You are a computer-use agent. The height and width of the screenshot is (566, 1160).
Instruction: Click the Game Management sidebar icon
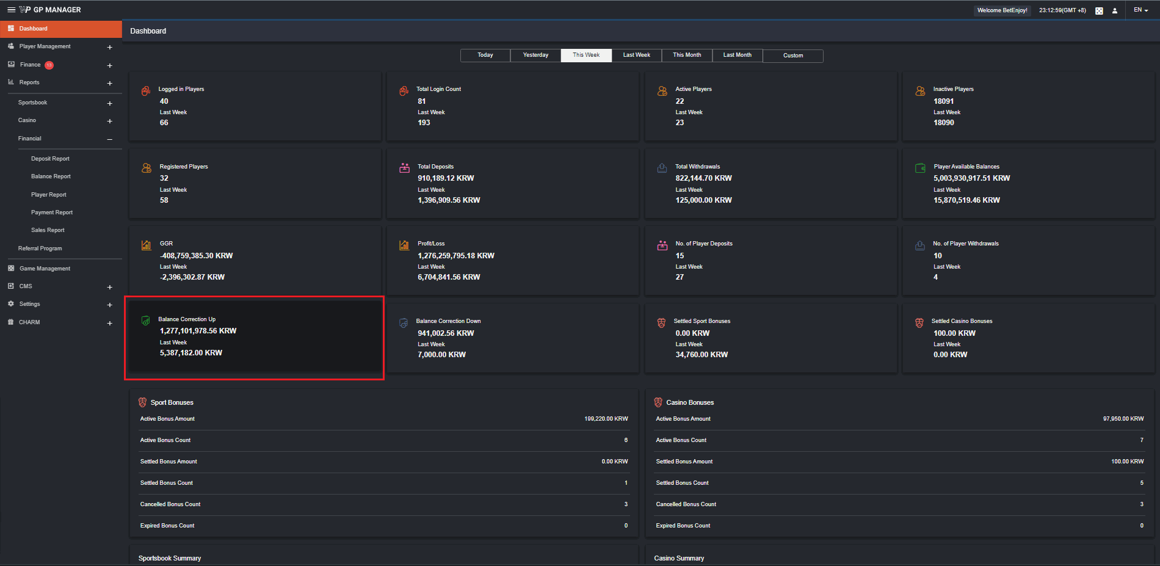pos(11,268)
